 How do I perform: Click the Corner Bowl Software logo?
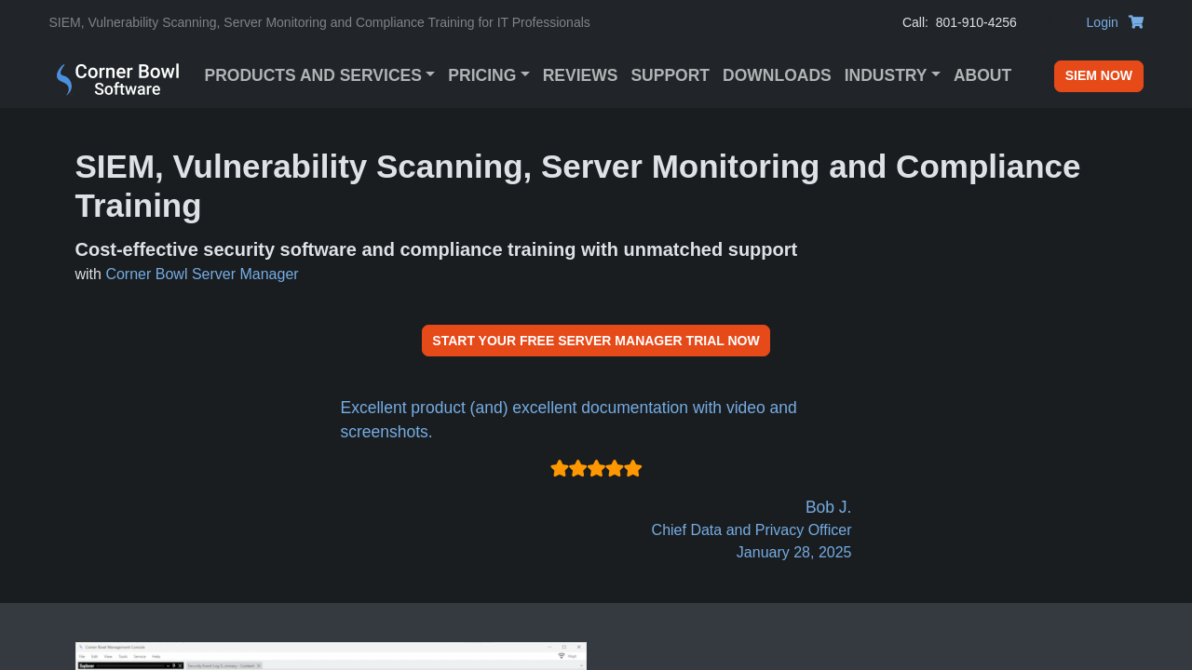(117, 78)
